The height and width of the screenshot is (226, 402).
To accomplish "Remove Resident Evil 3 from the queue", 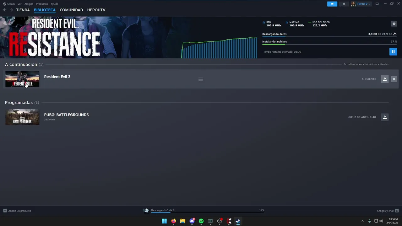I will coord(394,79).
